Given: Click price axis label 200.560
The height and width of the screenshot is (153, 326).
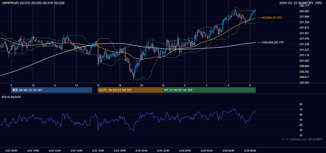Looking at the screenshot, I should 304,83.
